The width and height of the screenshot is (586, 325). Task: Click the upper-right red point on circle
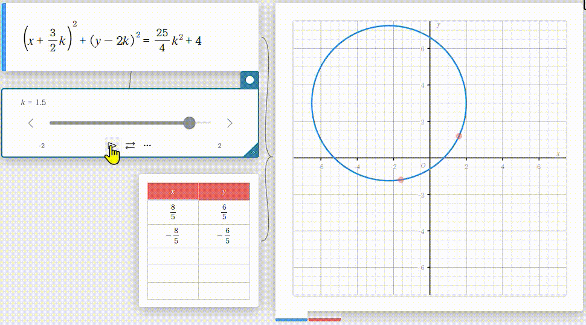(x=459, y=136)
